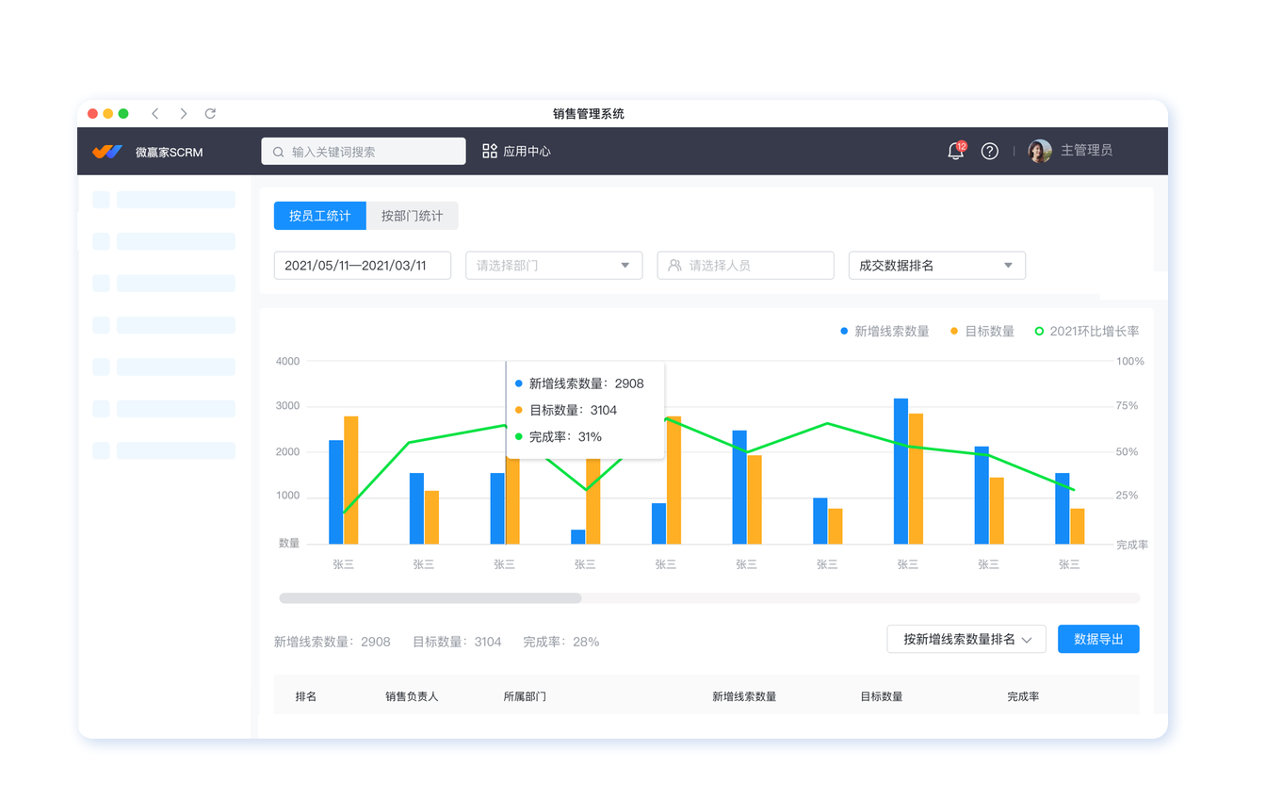Click the 数据导出 button
Viewport: 1266px width, 799px height.
pyautogui.click(x=1098, y=640)
